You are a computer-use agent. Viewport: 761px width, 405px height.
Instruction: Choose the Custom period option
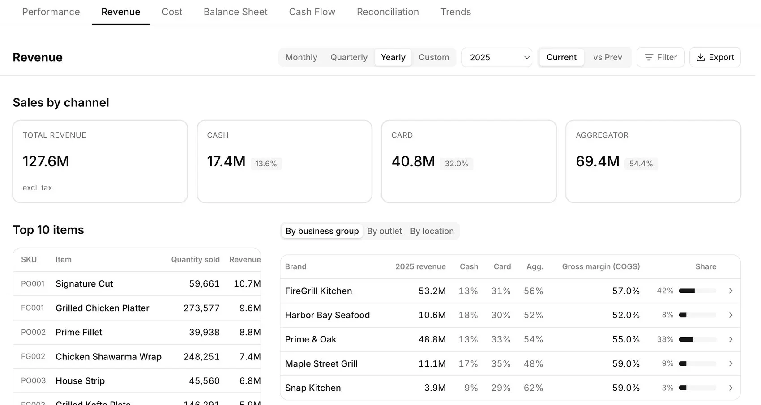coord(434,57)
